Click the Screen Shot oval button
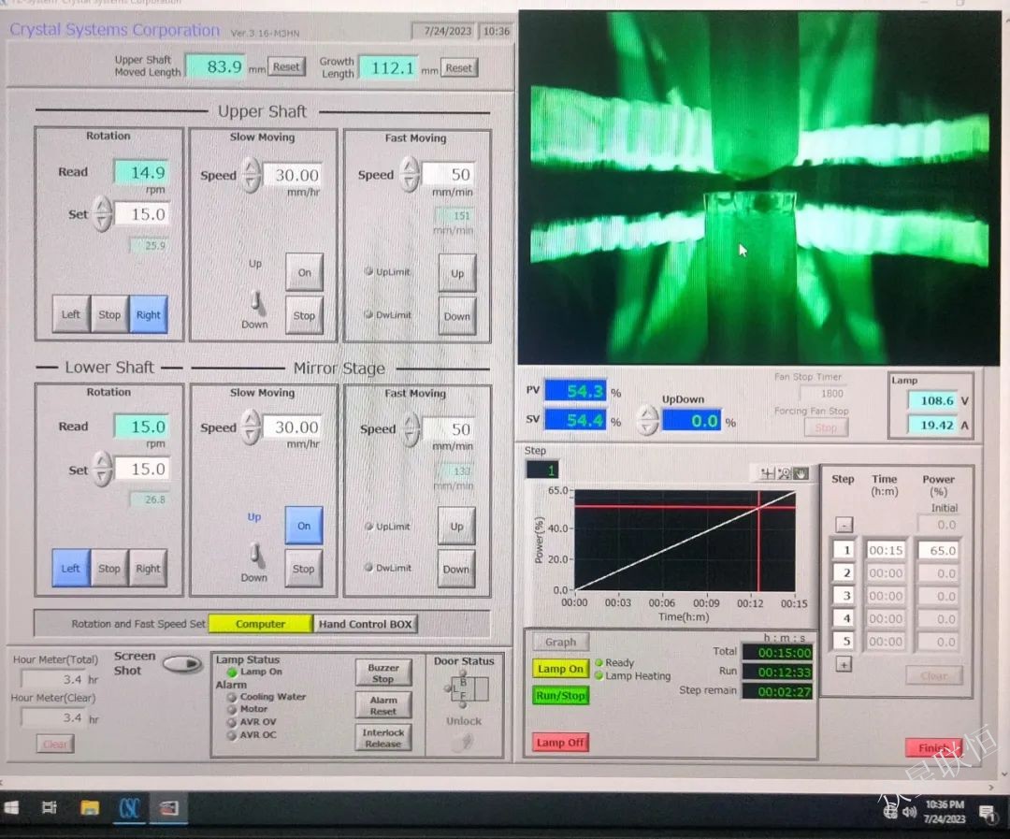 [x=182, y=664]
